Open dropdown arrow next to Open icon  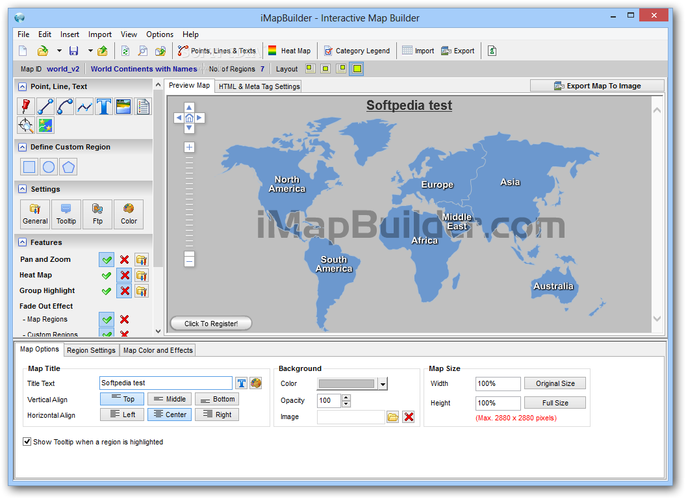(x=58, y=51)
